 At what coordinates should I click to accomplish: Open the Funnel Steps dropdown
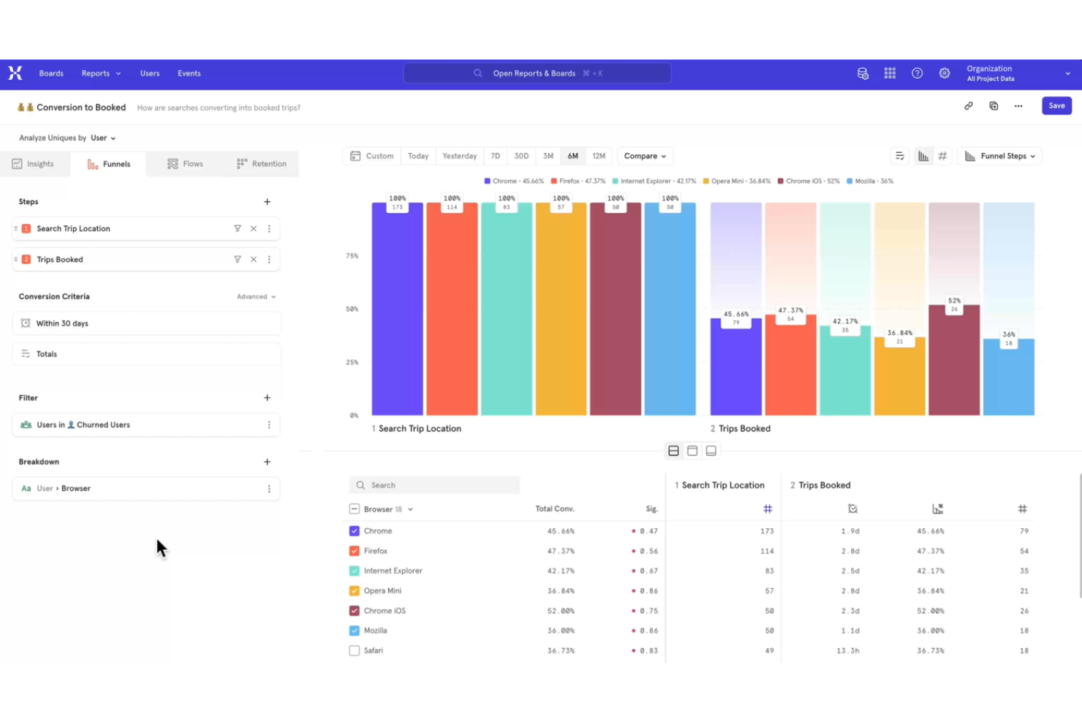[999, 155]
